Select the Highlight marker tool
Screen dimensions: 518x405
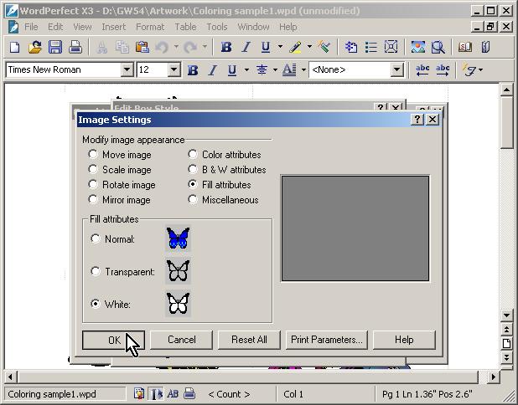(x=295, y=47)
